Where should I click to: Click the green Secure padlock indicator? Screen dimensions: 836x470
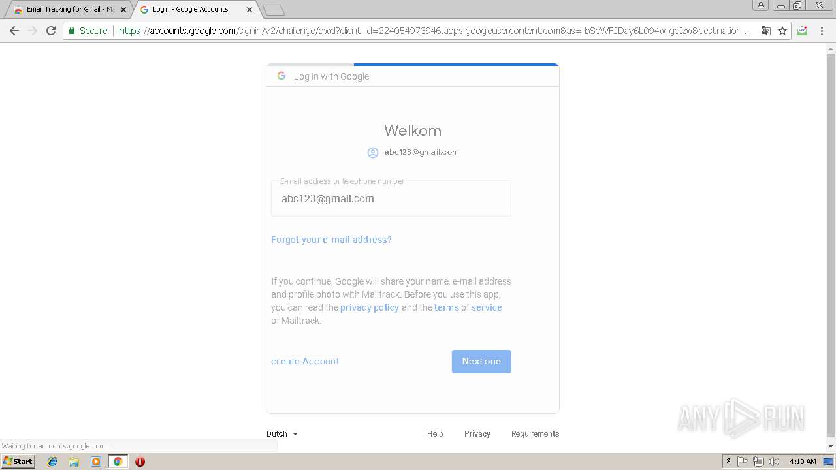click(x=88, y=31)
